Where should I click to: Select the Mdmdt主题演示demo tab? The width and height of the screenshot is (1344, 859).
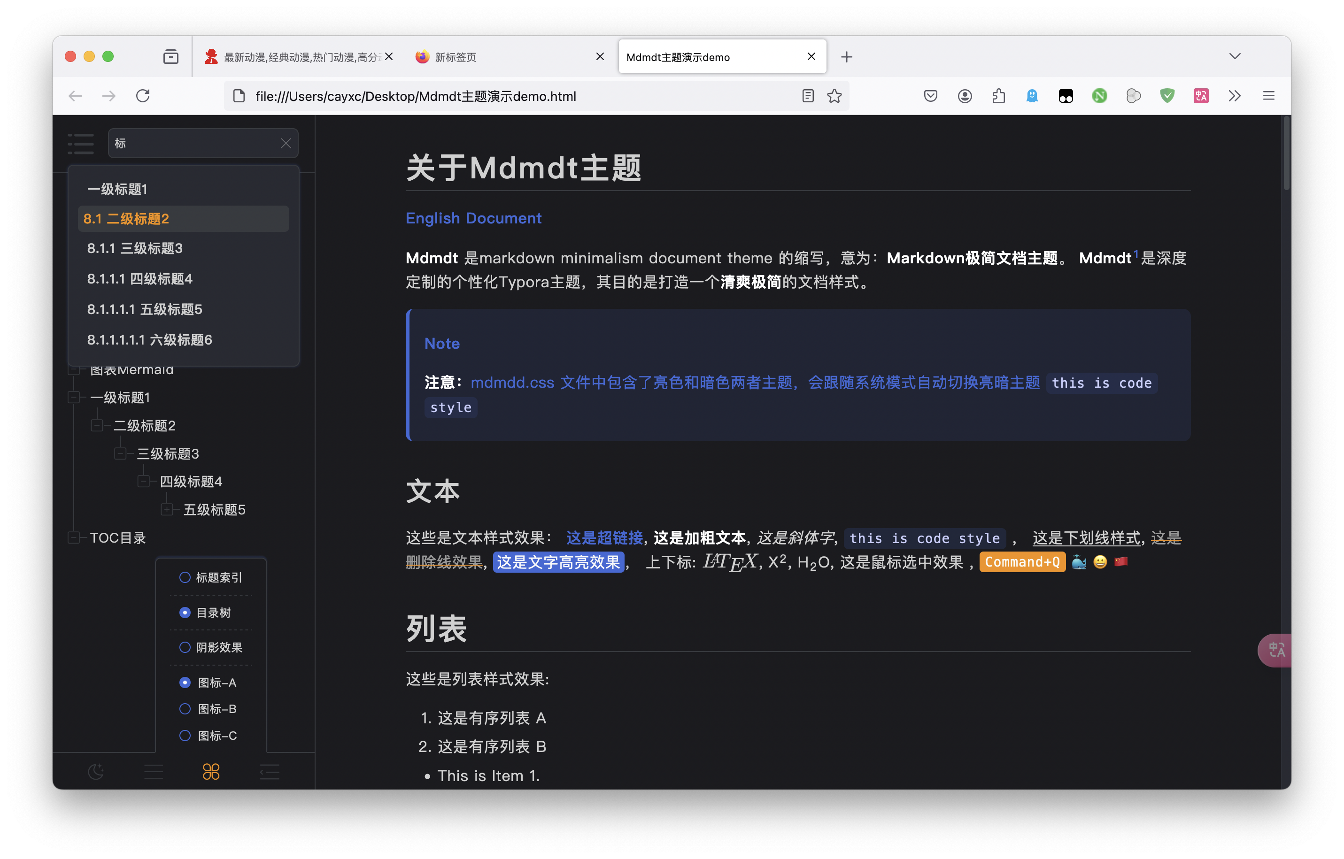point(722,57)
